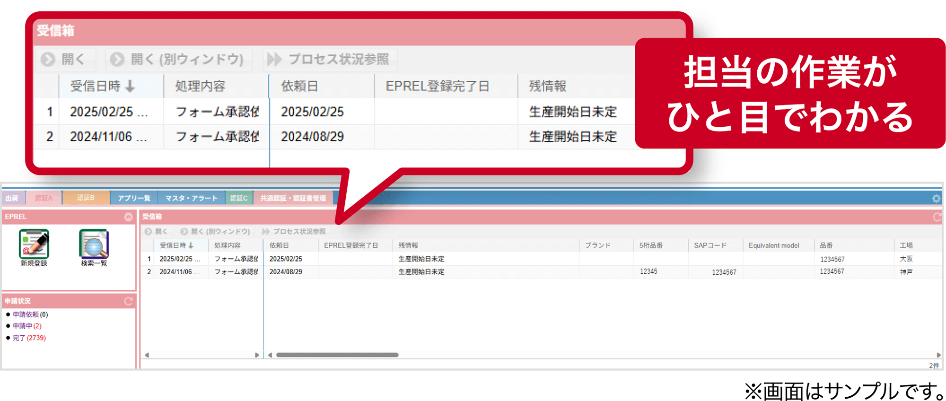
Task: Collapse the EPREL panel with its chevron
Action: pyautogui.click(x=128, y=217)
